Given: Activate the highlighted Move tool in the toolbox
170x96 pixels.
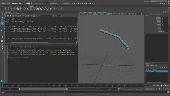Looking at the screenshot, I should point(2,24).
